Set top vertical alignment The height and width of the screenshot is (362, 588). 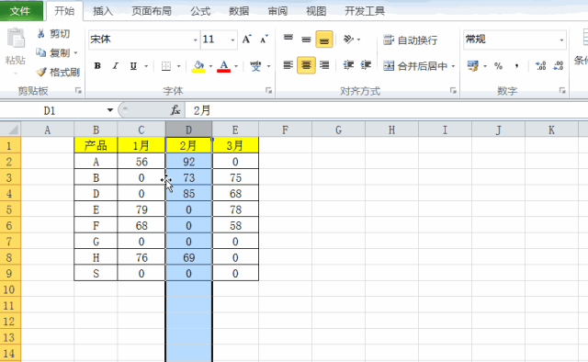(x=288, y=39)
